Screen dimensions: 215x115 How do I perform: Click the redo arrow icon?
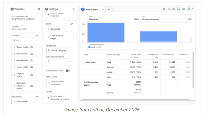click(x=169, y=9)
